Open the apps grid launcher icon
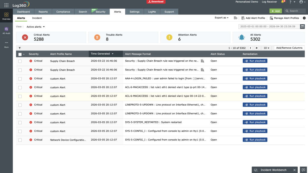Screen dimensions: 308x173 6,5
